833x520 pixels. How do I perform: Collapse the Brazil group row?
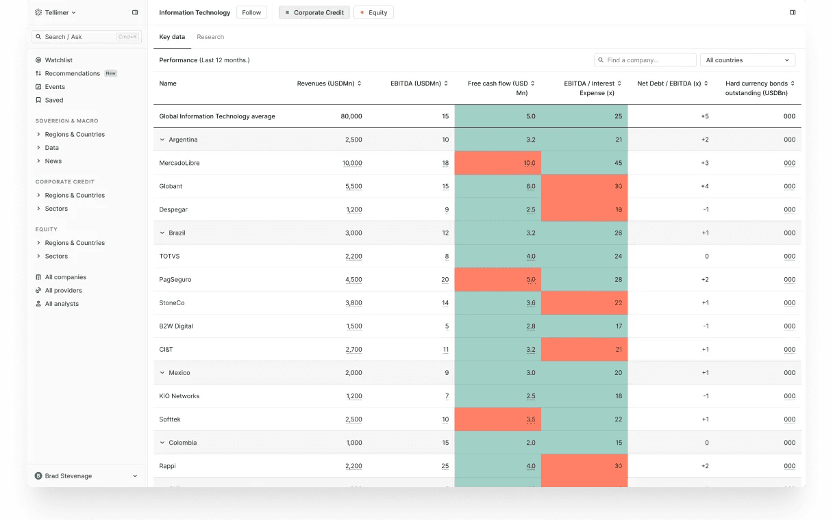162,233
